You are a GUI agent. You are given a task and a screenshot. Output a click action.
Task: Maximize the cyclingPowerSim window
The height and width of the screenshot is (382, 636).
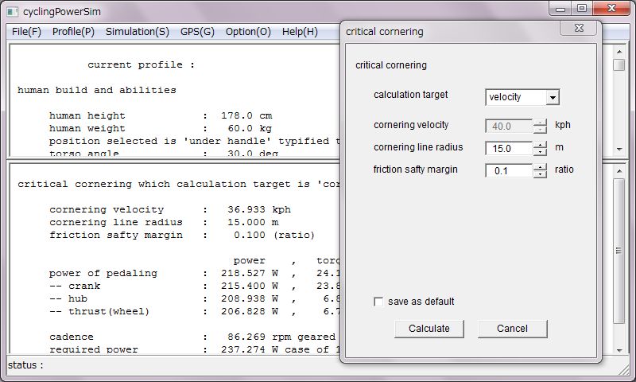582,9
